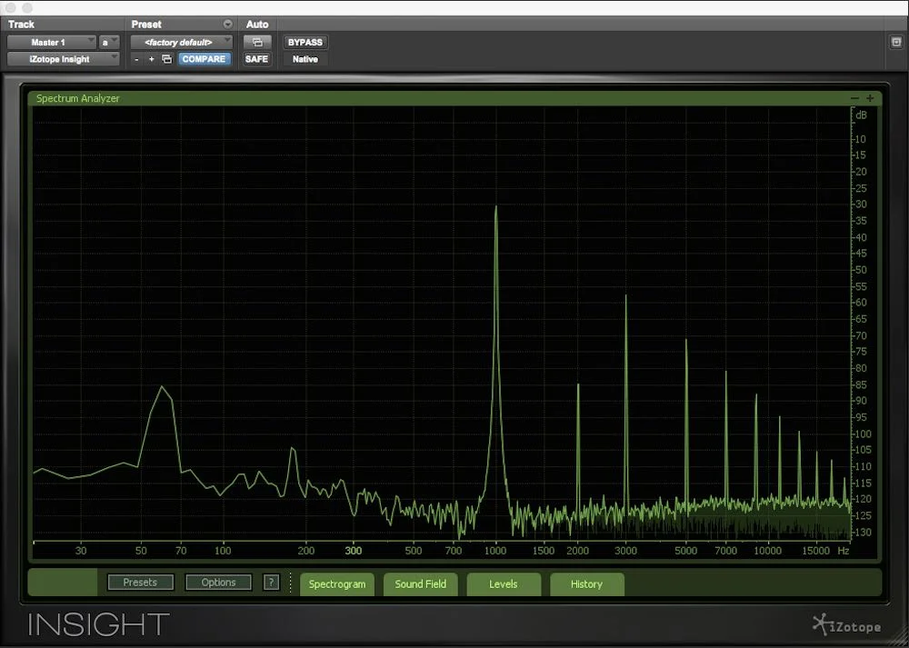Open the Preset settings menu arrow
Image resolution: width=909 pixels, height=648 pixels.
tap(228, 24)
